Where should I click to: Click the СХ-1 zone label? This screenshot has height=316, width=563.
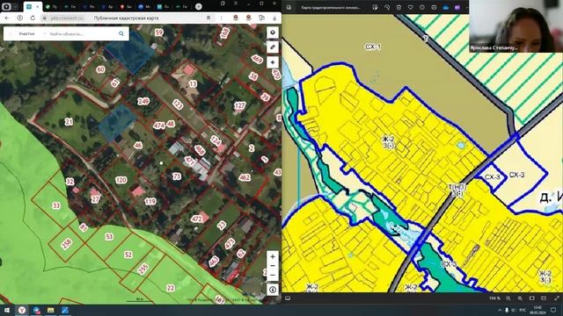(x=373, y=47)
